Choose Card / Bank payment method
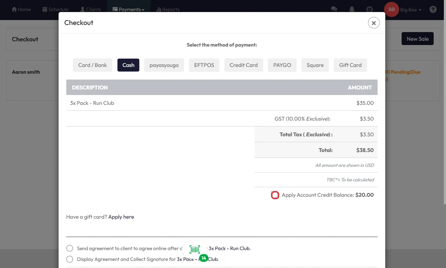 click(x=92, y=65)
